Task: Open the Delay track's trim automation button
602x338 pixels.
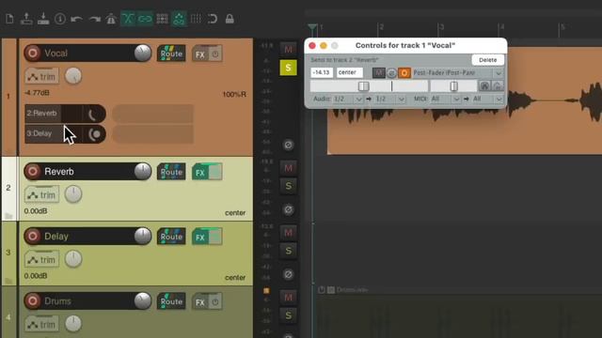Action: click(41, 260)
